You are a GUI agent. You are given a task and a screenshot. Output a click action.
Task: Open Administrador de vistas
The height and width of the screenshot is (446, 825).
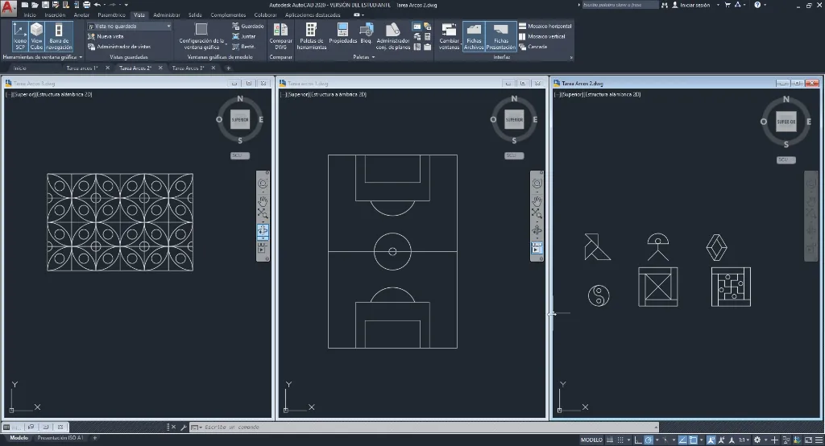pos(119,47)
